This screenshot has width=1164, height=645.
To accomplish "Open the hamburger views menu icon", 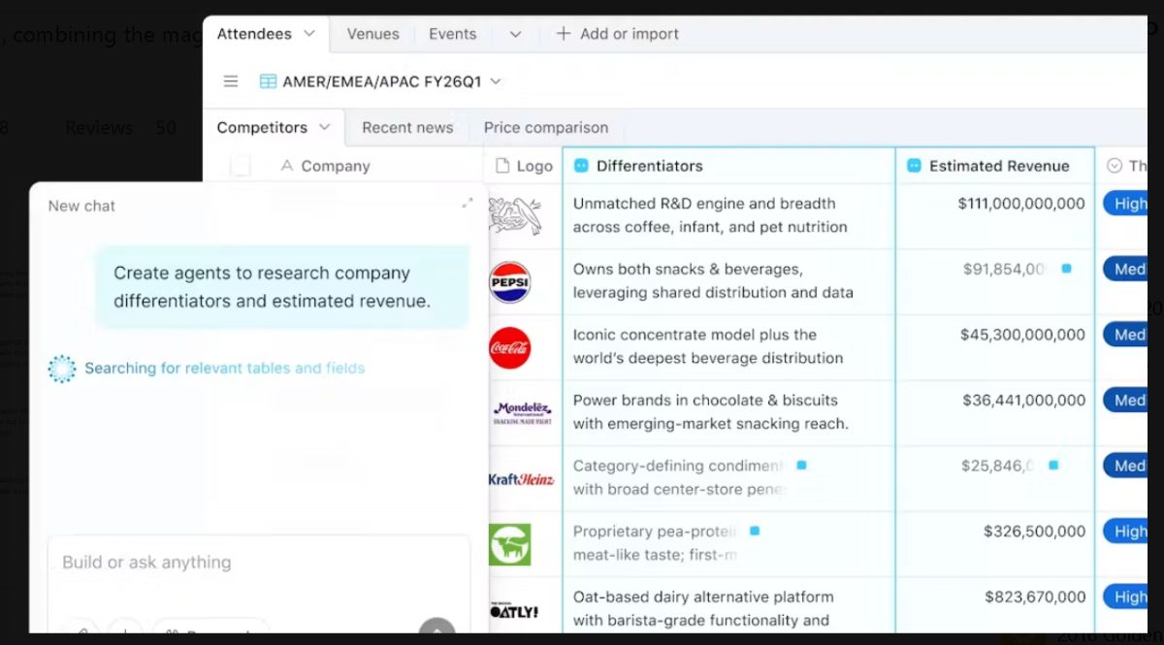I will (231, 81).
